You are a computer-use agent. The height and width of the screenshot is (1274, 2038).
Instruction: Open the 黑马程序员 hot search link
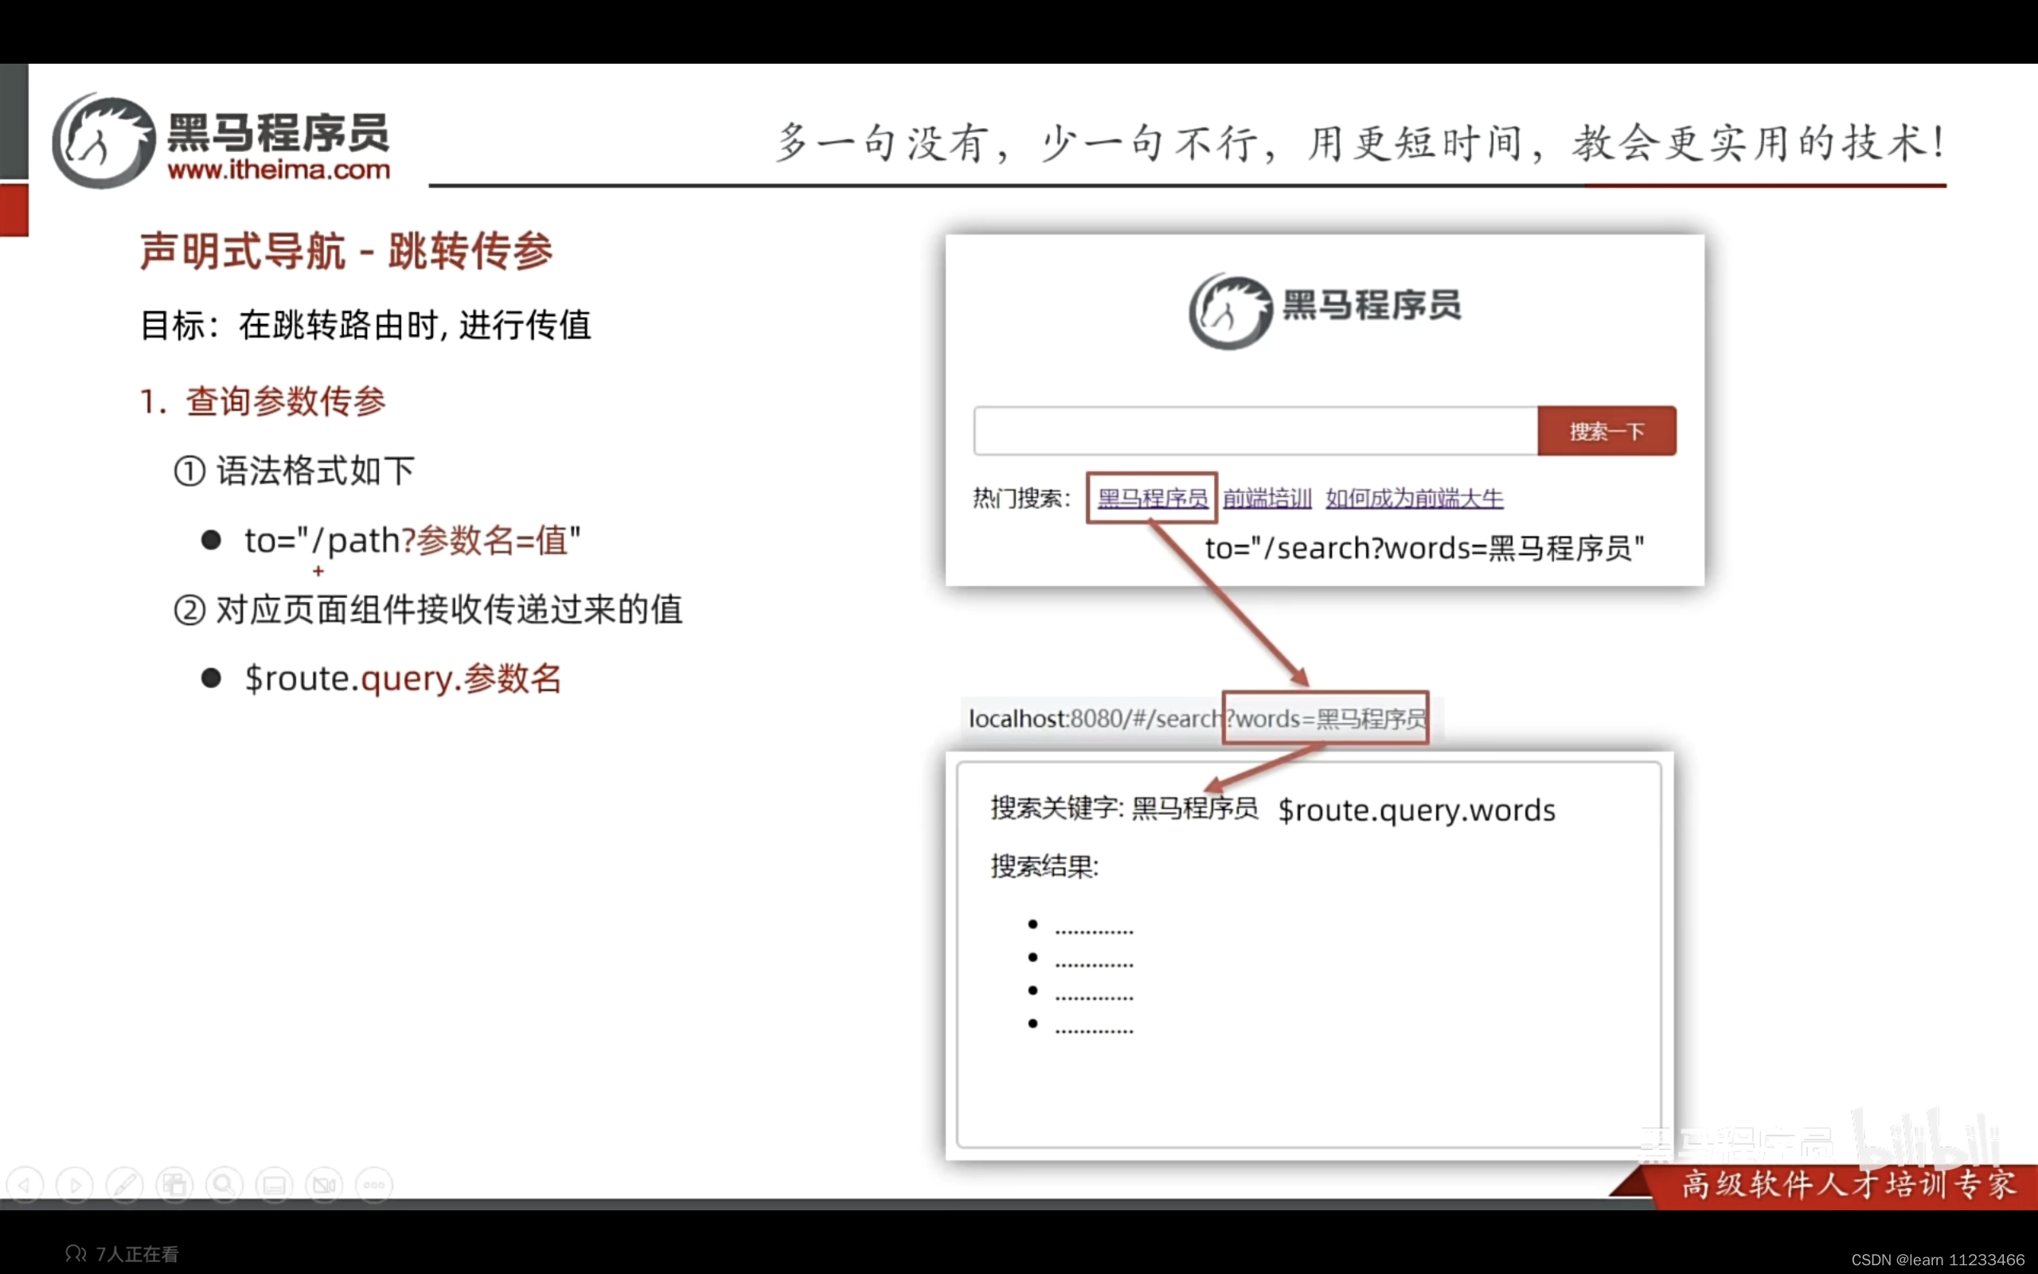1152,498
